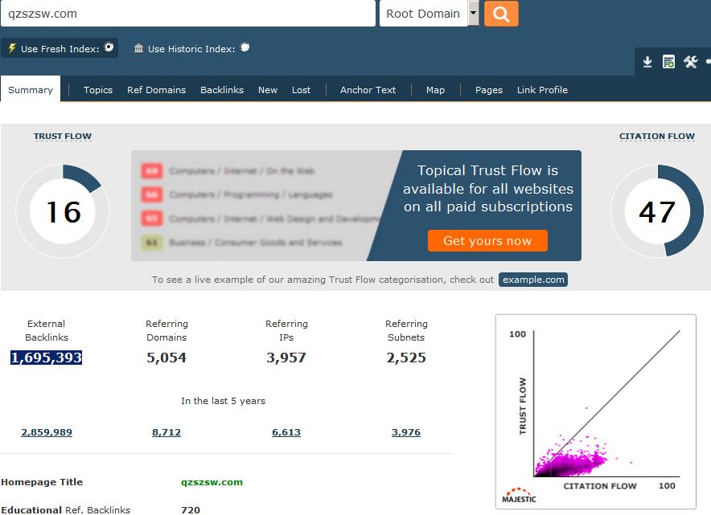Open the Ref Domains tab

pyautogui.click(x=157, y=90)
